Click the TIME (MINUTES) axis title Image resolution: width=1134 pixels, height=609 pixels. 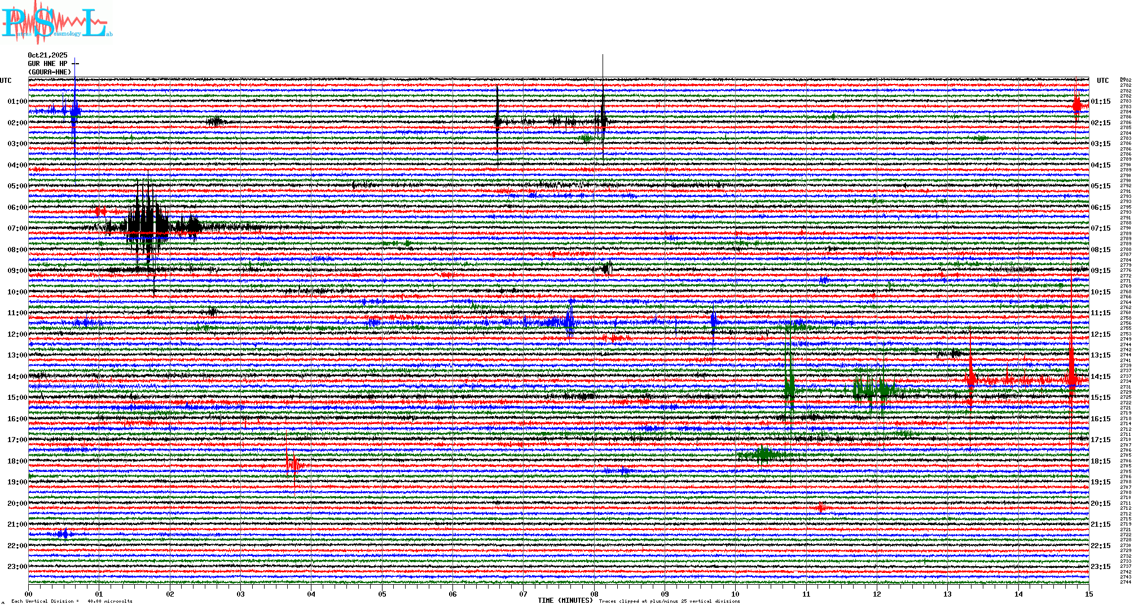point(565,601)
